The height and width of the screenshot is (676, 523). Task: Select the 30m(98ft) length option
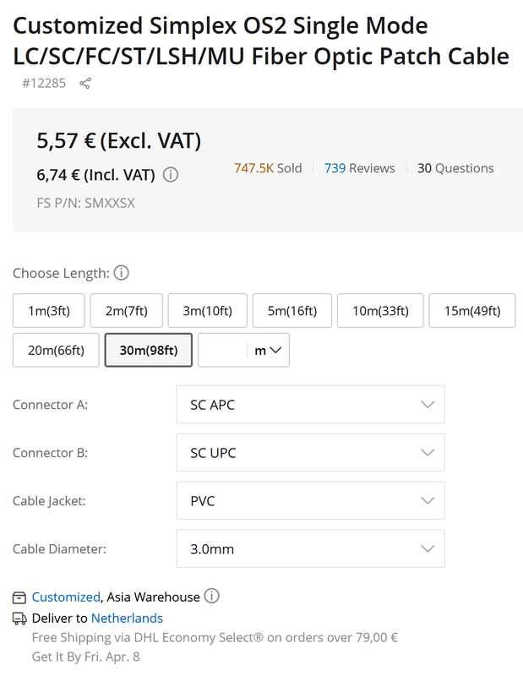(149, 350)
